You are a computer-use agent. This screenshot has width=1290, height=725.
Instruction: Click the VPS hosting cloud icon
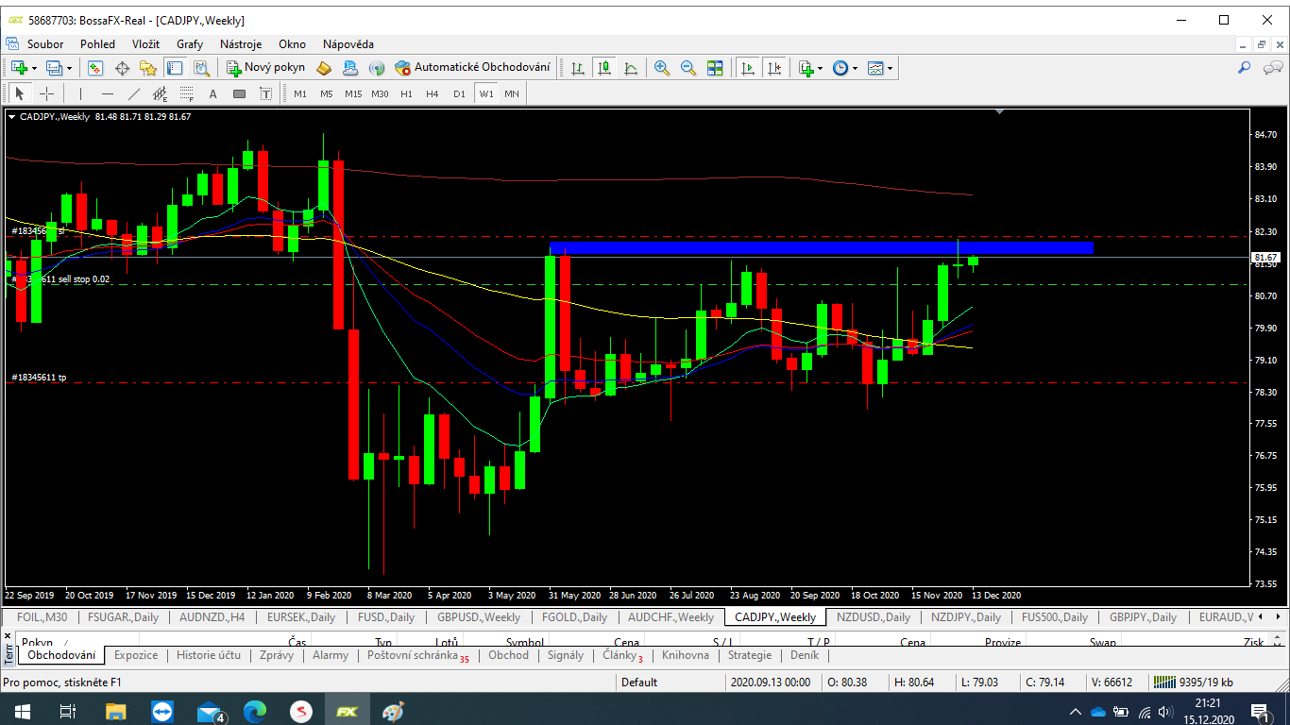click(350, 68)
